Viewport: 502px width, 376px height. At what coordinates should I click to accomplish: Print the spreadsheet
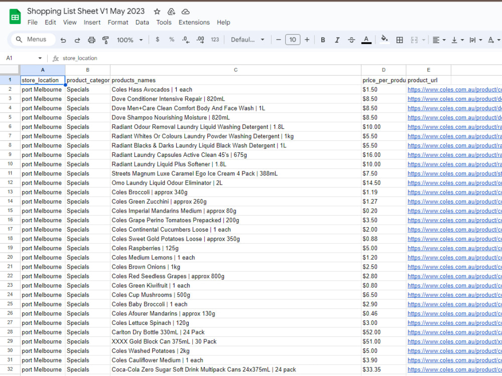91,40
